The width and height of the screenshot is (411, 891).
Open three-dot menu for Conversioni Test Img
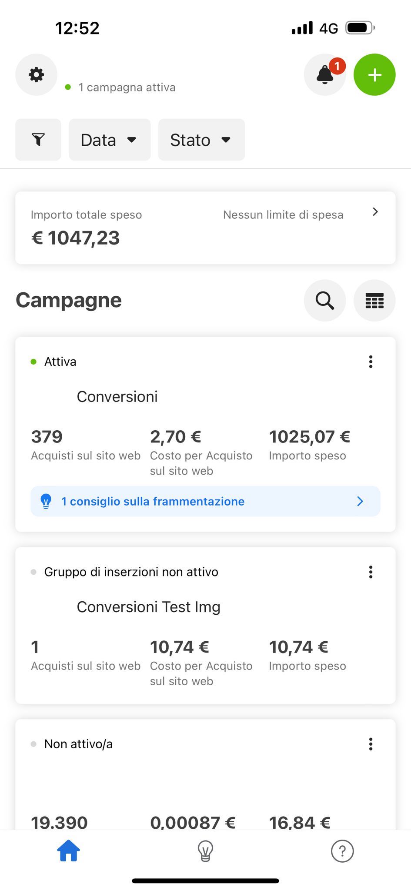tap(371, 572)
